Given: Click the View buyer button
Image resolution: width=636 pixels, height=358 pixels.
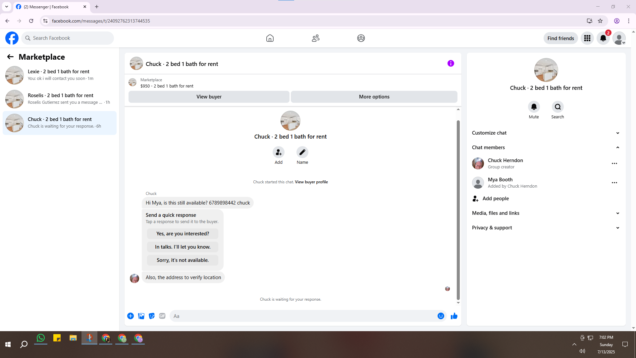Looking at the screenshot, I should coord(209,97).
